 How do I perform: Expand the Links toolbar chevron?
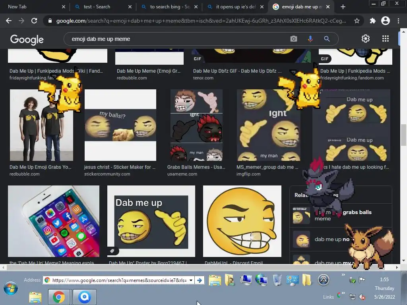(x=343, y=293)
